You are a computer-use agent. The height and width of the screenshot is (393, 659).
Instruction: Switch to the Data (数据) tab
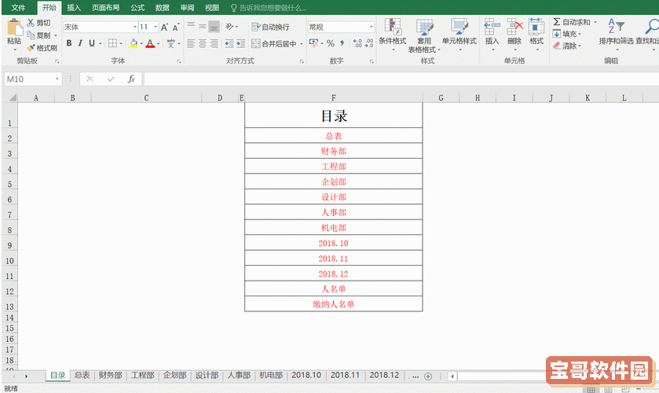[163, 8]
